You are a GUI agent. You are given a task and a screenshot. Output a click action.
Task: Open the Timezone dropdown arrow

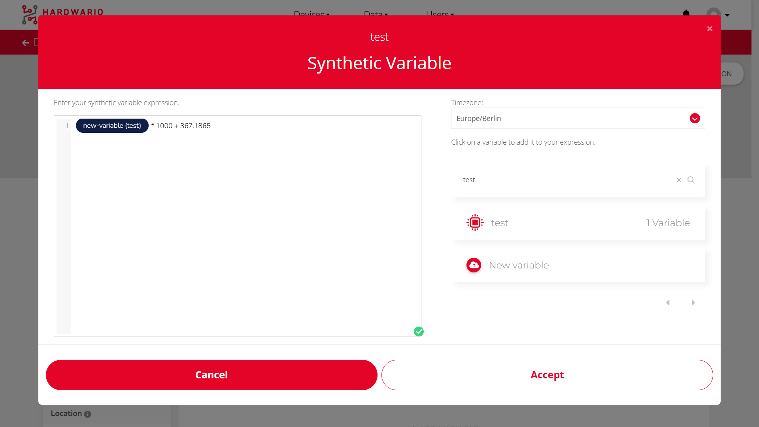click(x=695, y=118)
